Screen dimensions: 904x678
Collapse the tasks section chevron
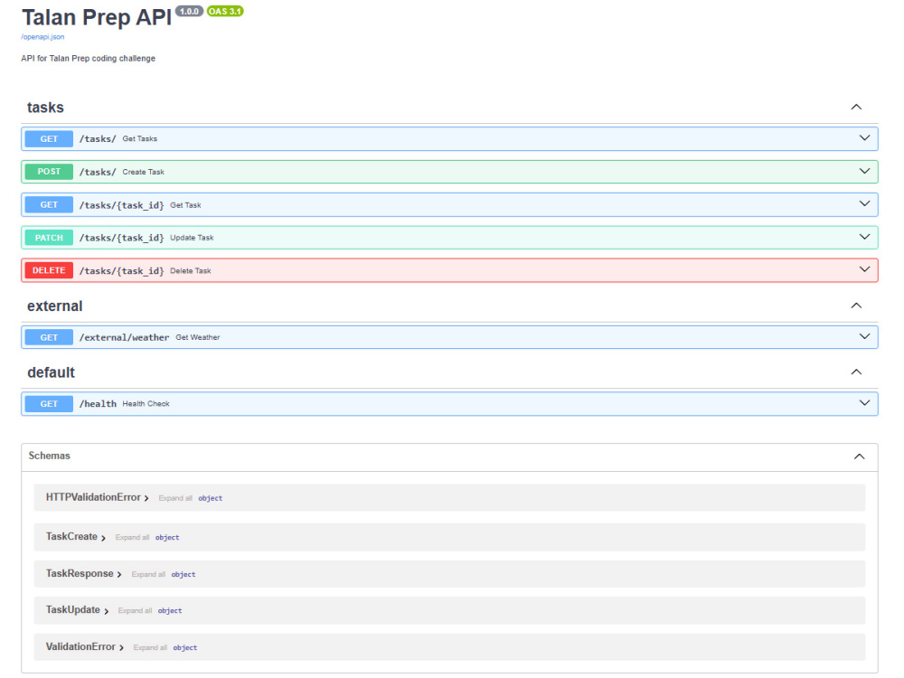856,108
